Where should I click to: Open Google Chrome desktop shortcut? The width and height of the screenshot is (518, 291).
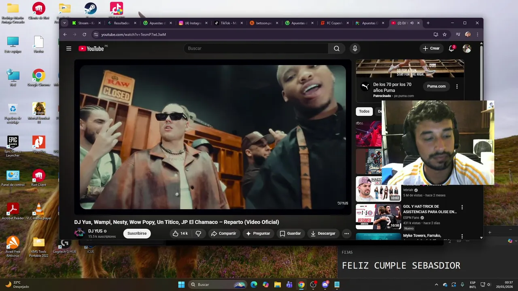pyautogui.click(x=38, y=78)
